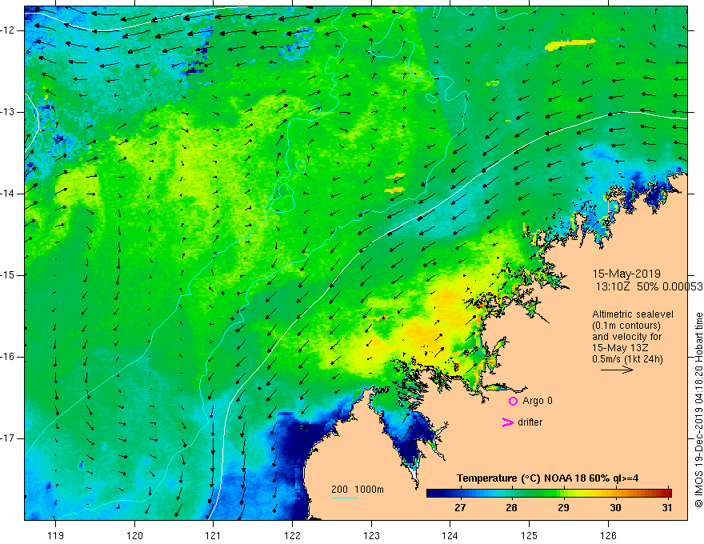This screenshot has width=704, height=544.
Task: Click the 'Altimetric sealevel' caption line
Action: pyautogui.click(x=633, y=314)
